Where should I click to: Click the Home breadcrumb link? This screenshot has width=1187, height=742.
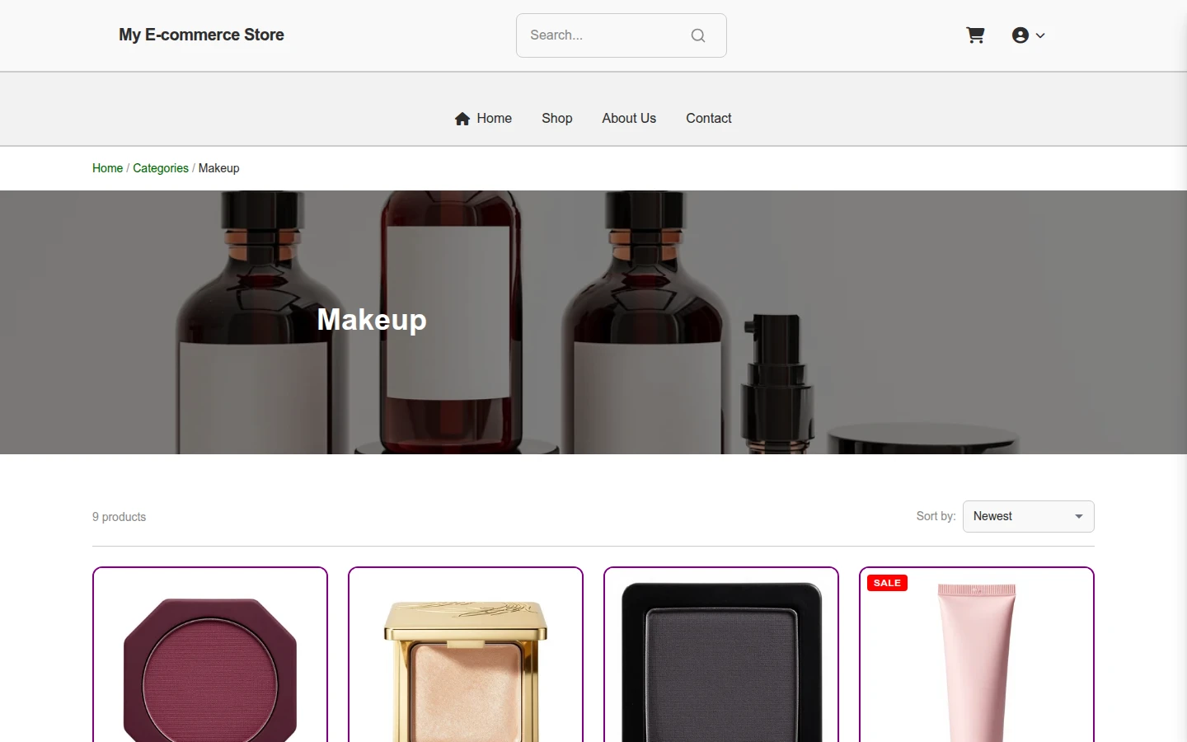coord(107,168)
